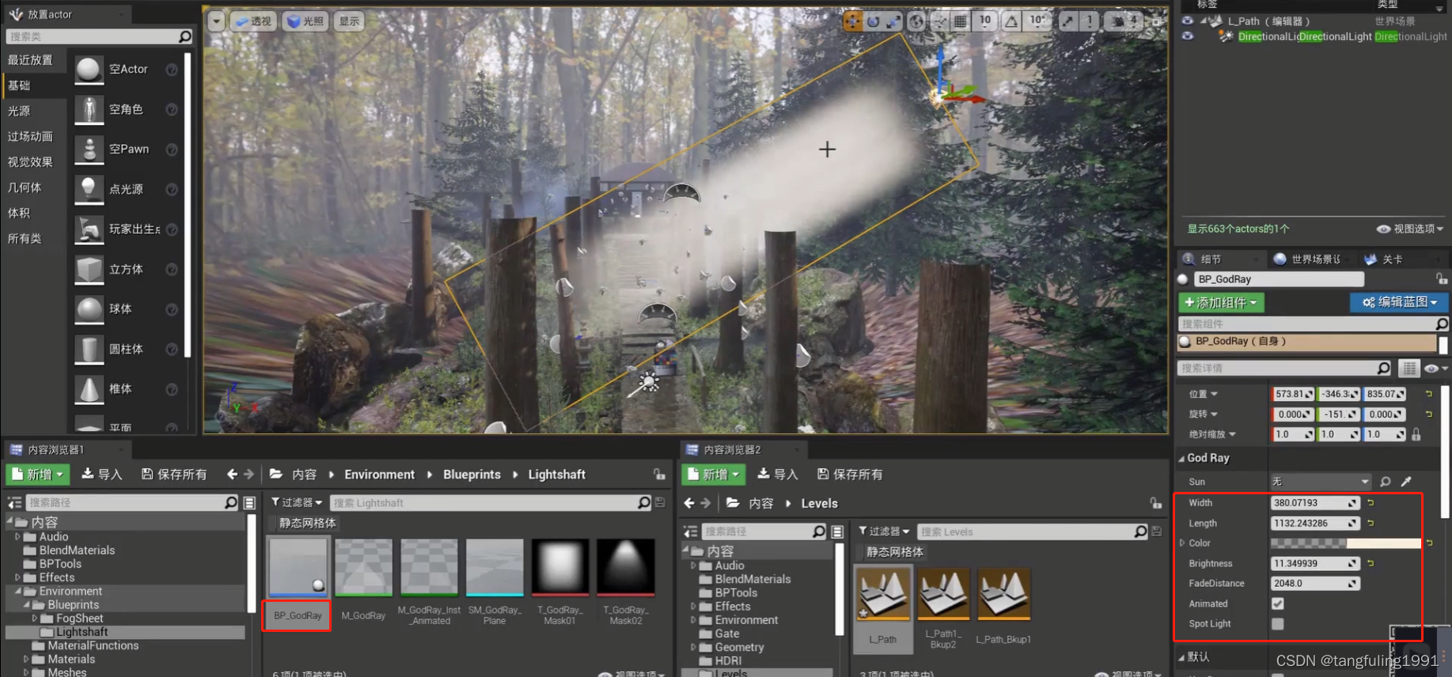The image size is (1452, 677).
Task: Select the translate (move) gizmo tool
Action: (852, 21)
